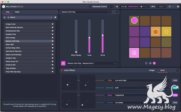
Task: Open the Hardware Control channel dropdown
Action: 111,7
